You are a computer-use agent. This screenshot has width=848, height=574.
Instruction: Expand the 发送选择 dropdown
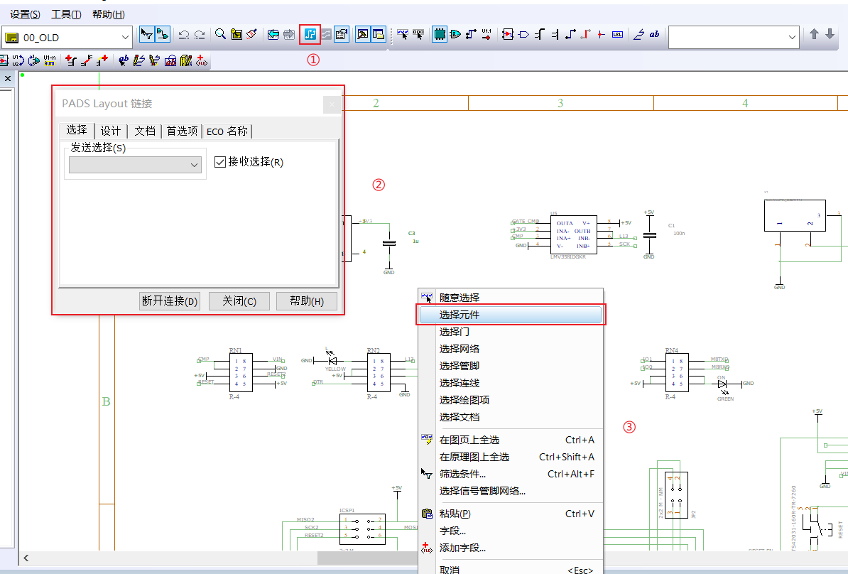click(x=194, y=165)
